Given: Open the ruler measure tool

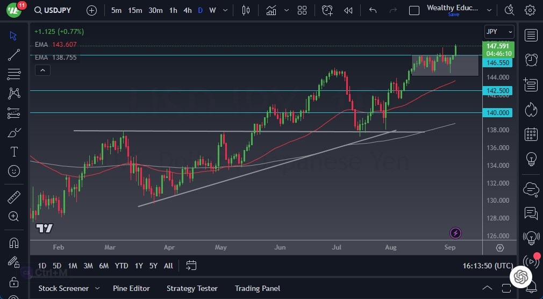Looking at the screenshot, I should [14, 197].
